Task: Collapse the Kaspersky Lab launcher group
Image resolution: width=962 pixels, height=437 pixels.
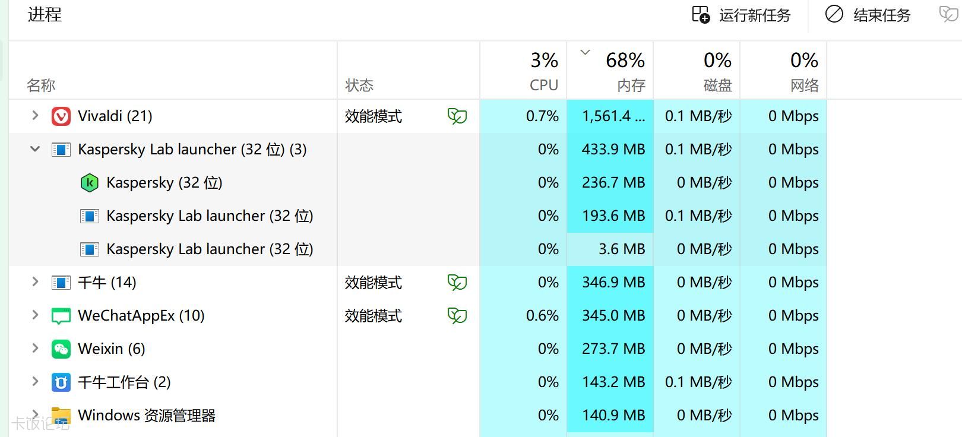Action: [x=35, y=149]
